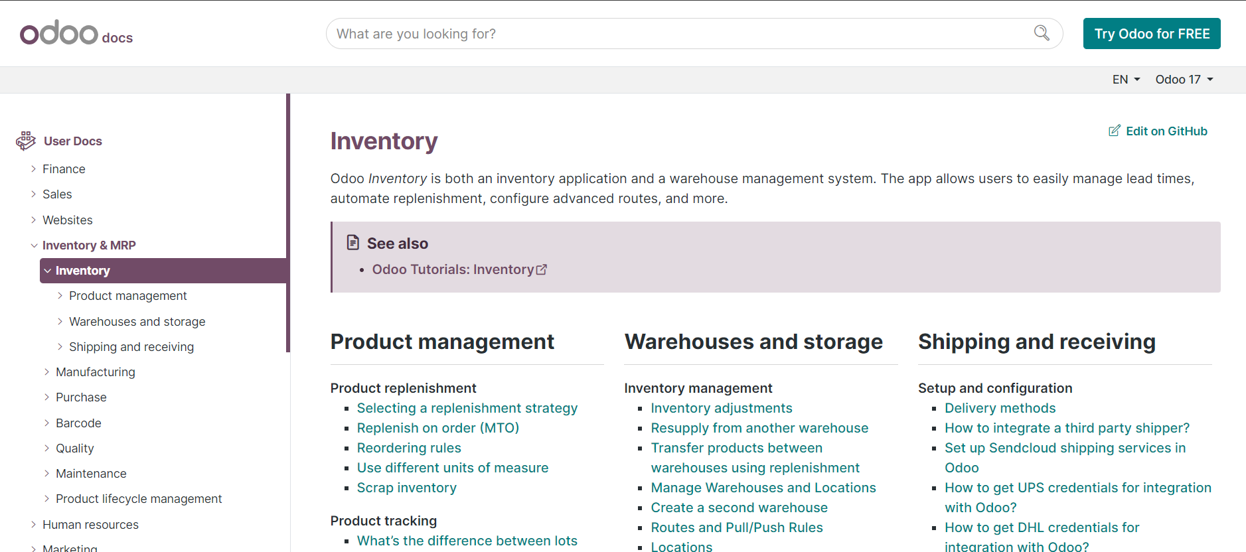Expand the Purchase chevron

tap(46, 397)
